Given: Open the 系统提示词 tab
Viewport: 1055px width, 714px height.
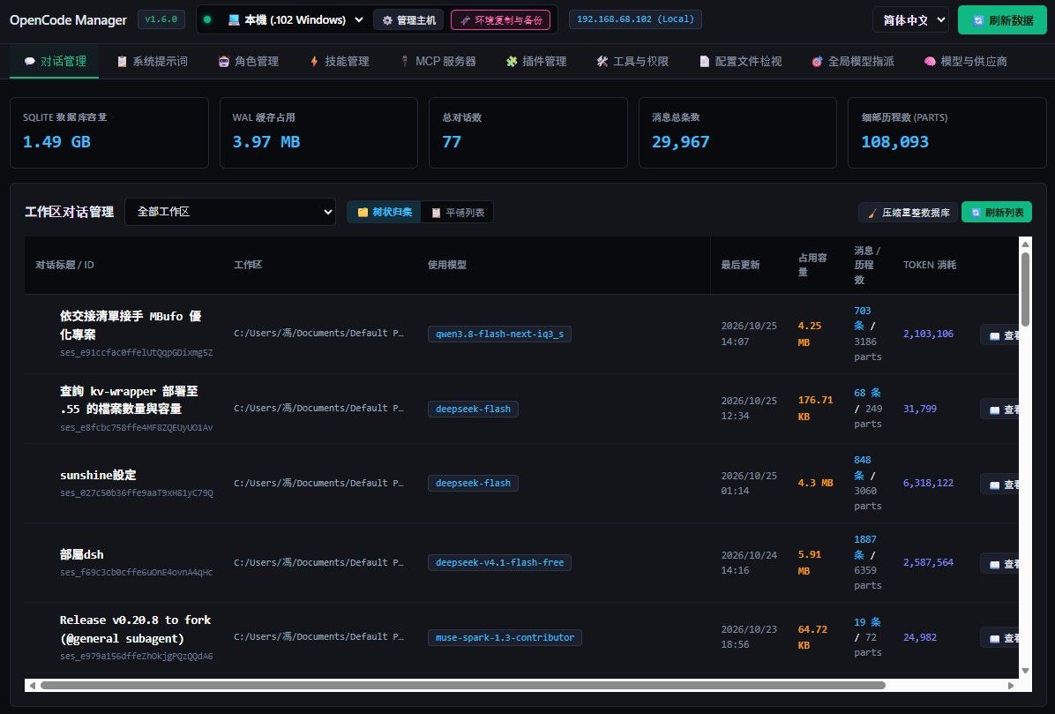Looking at the screenshot, I should 152,61.
